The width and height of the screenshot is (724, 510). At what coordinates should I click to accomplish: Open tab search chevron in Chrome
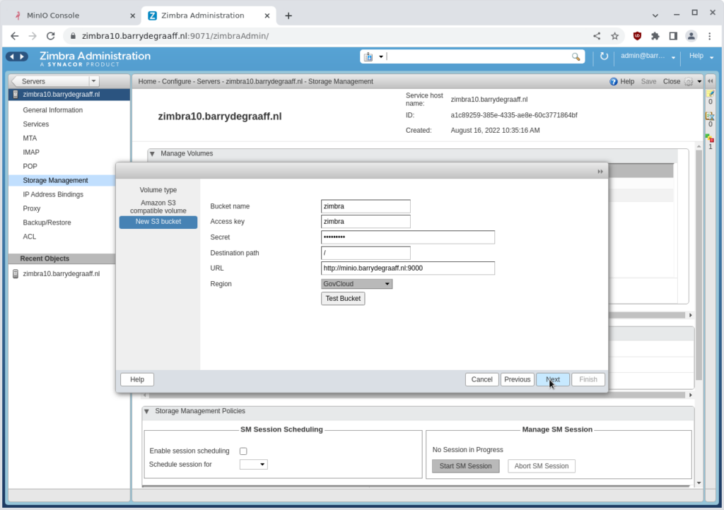click(x=655, y=16)
